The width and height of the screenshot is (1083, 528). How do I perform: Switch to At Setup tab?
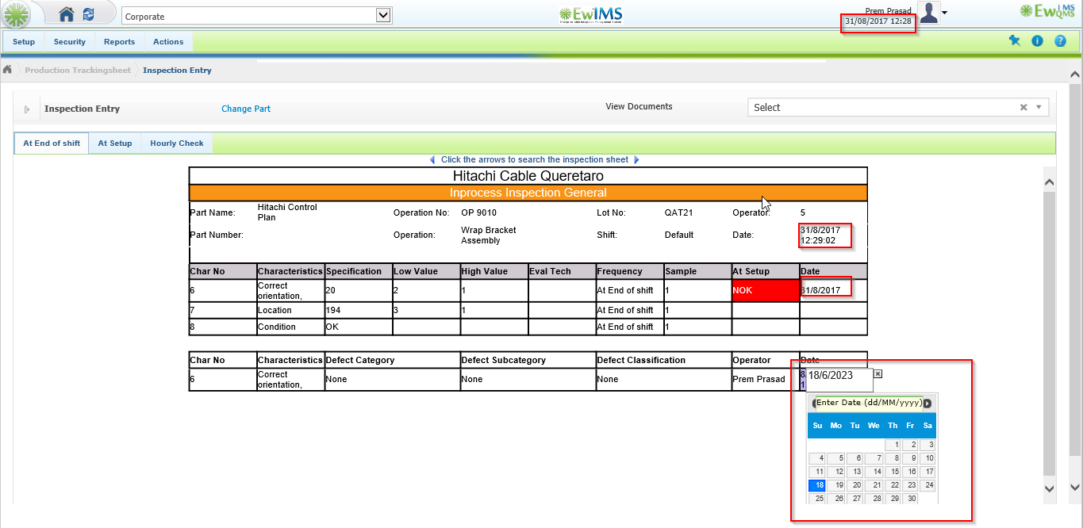[115, 143]
